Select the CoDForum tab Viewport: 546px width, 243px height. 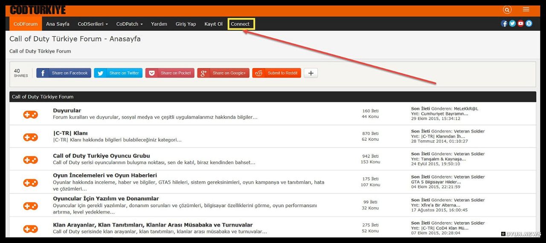coord(26,24)
